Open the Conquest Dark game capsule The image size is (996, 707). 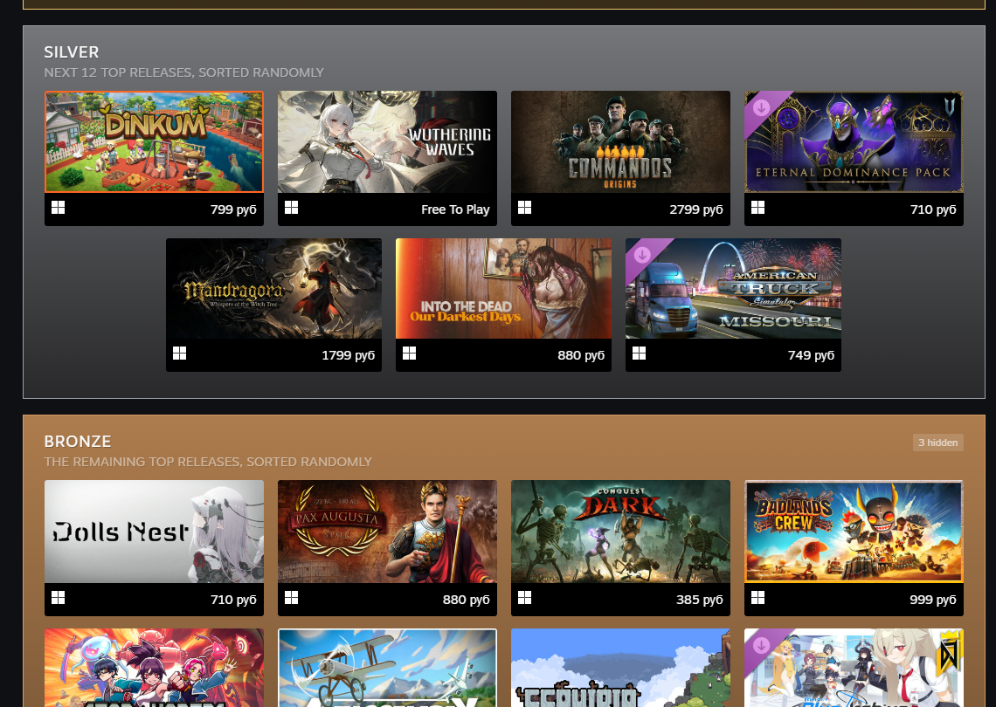tap(620, 532)
